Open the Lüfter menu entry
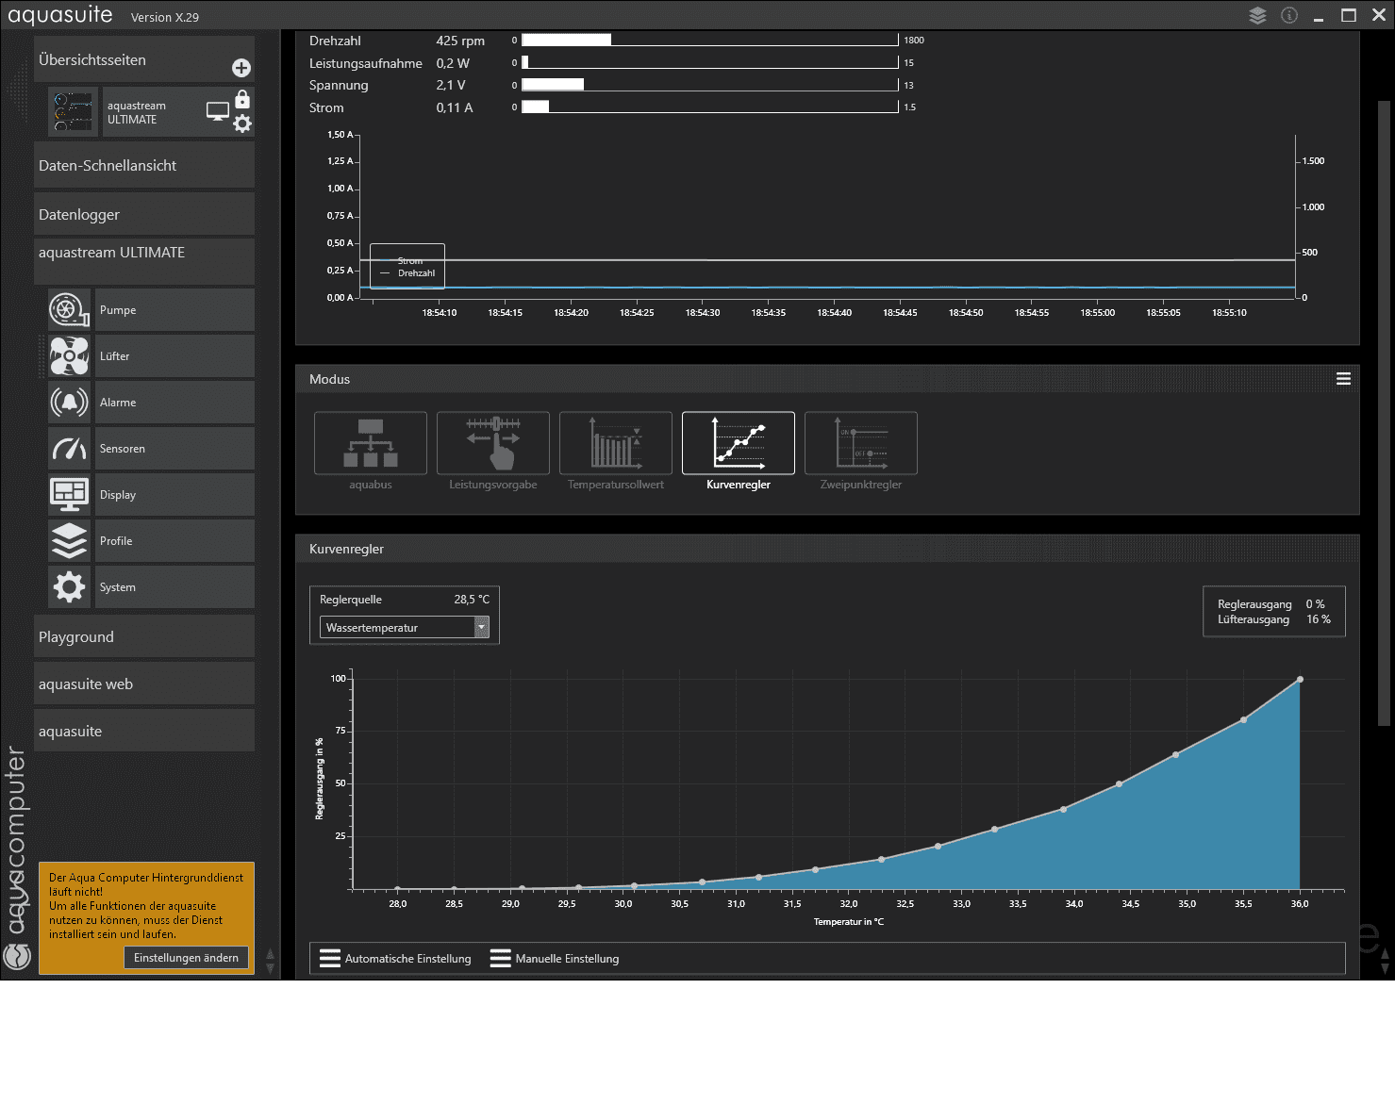Viewport: 1395px width, 1104px height. 174,355
